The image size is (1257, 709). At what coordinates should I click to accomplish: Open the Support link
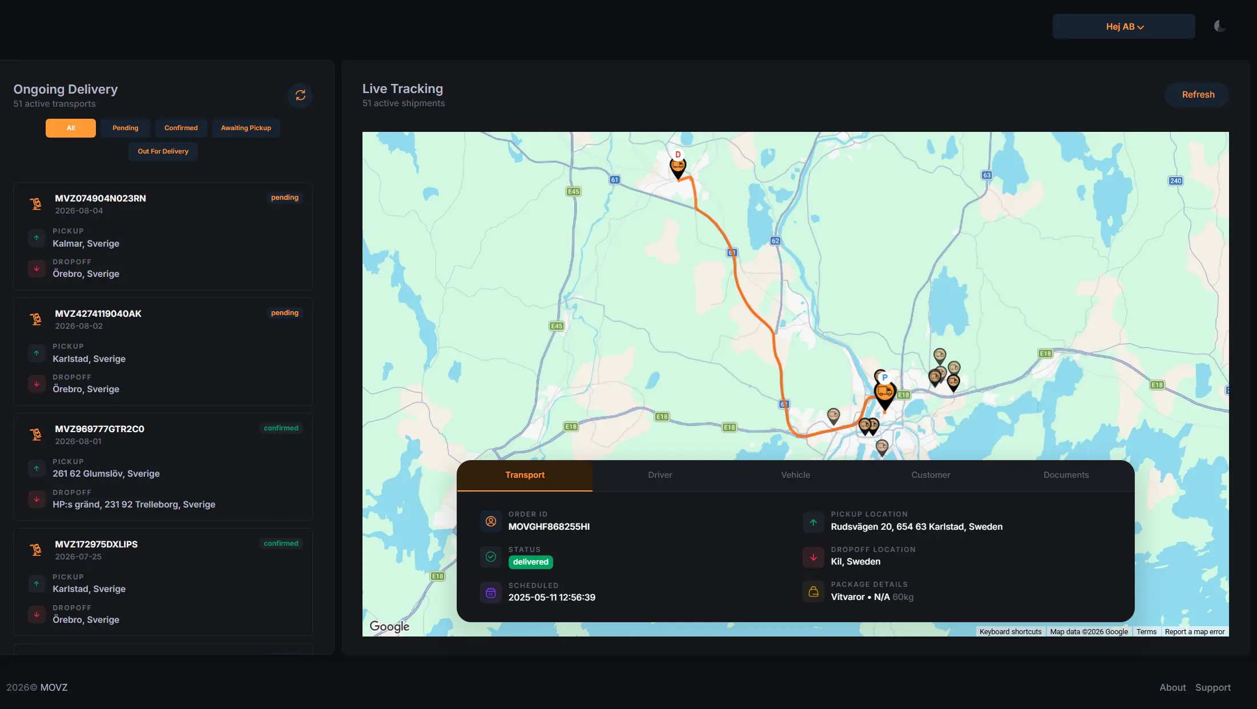tap(1212, 688)
